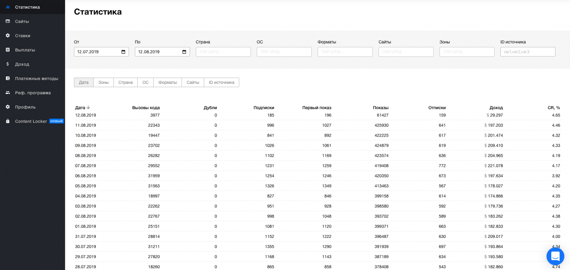The image size is (570, 270).
Task: Open the Страна filter field
Action: coord(223,52)
